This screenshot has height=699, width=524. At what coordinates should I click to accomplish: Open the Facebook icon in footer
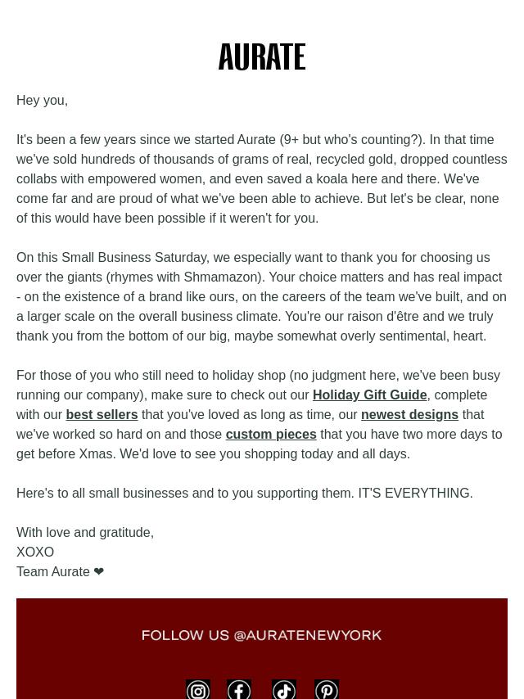(x=239, y=689)
